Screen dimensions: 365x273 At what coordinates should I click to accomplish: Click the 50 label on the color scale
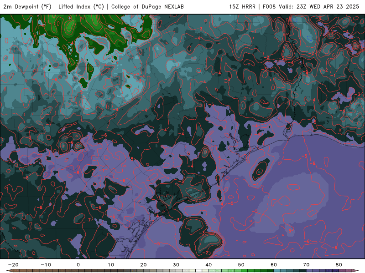click(241, 265)
